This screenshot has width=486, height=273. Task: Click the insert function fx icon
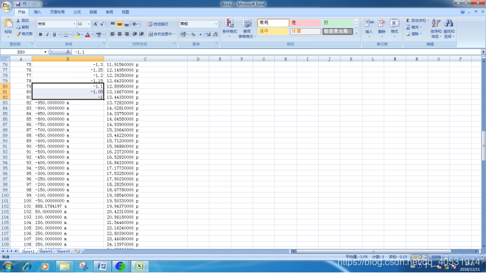(68, 52)
